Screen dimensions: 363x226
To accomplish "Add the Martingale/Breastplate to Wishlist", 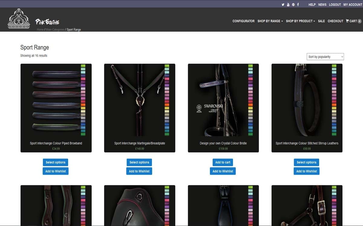I will [139, 171].
